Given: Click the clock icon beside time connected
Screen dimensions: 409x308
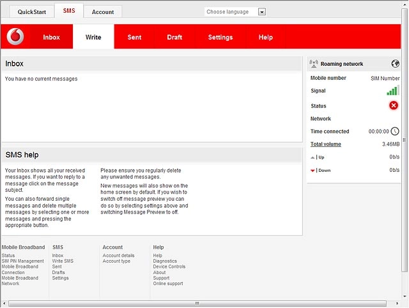Looking at the screenshot, I should pos(395,131).
